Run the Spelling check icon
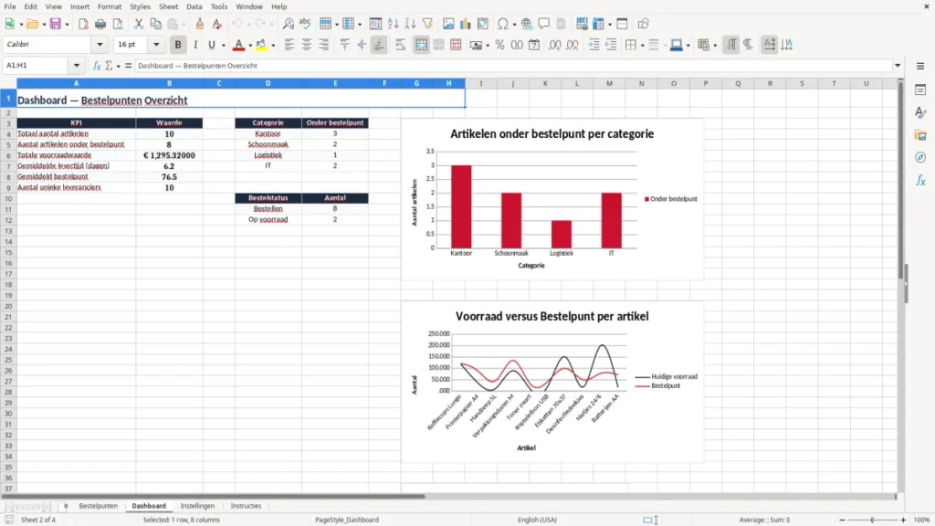The height and width of the screenshot is (526, 935). click(305, 24)
